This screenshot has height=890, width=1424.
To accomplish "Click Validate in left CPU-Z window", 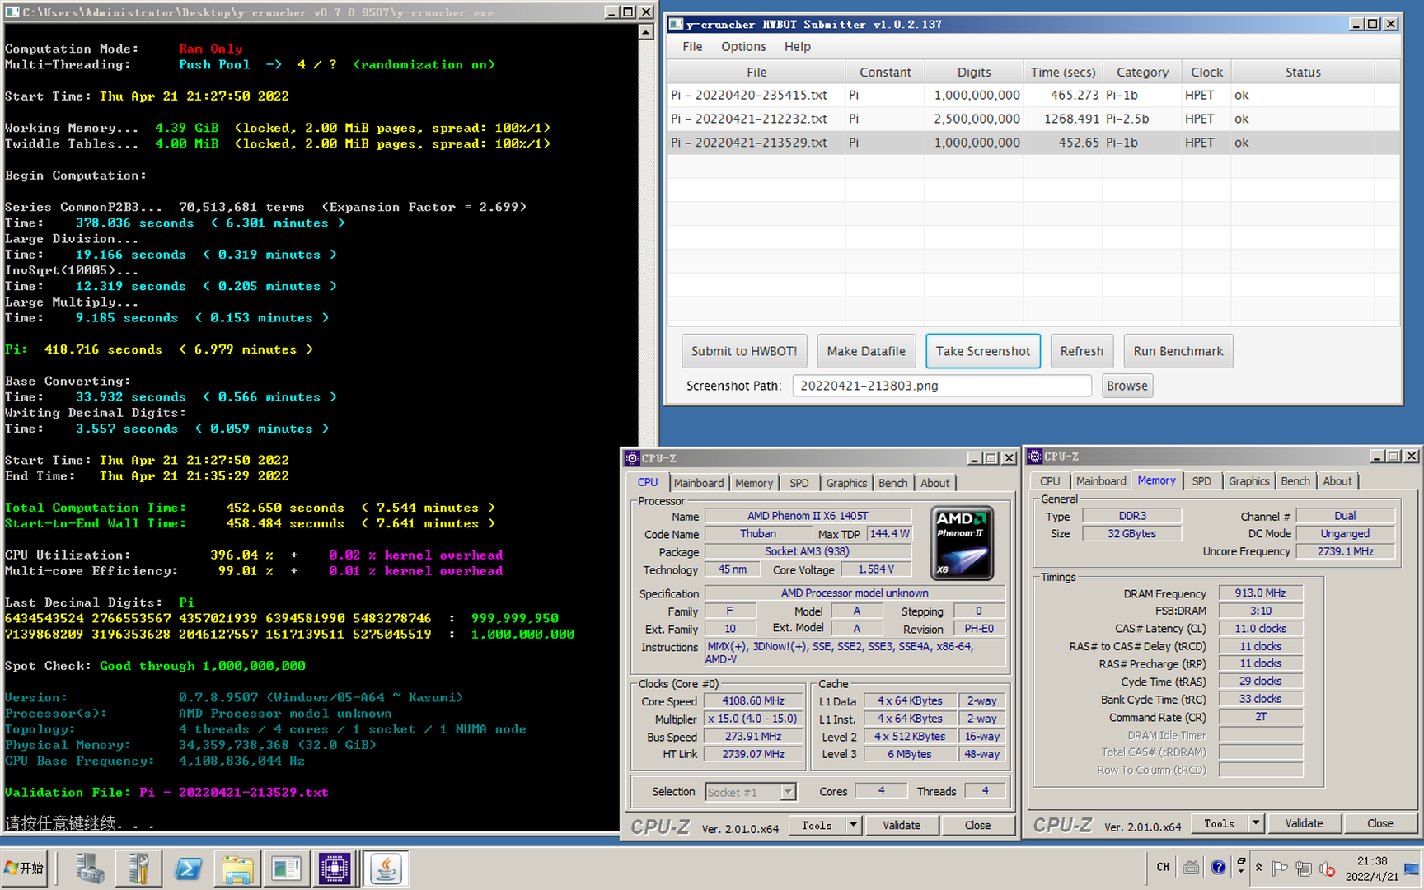I will pos(901,825).
